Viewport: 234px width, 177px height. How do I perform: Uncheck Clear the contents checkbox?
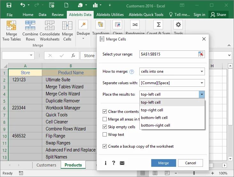[105, 112]
